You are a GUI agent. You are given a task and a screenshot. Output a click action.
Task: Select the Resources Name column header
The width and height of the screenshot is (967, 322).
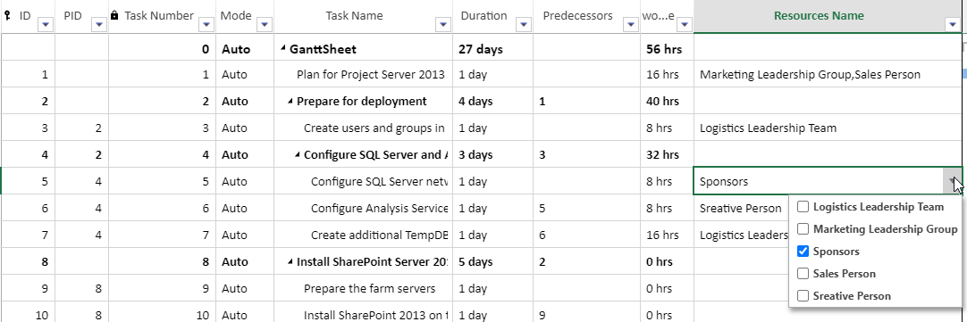(x=828, y=17)
